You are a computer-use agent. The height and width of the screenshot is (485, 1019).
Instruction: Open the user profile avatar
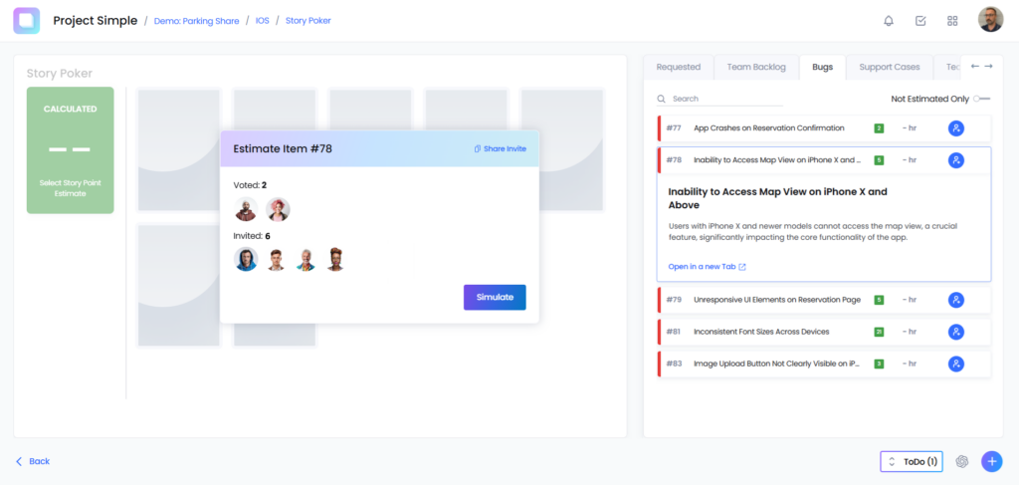pos(990,21)
